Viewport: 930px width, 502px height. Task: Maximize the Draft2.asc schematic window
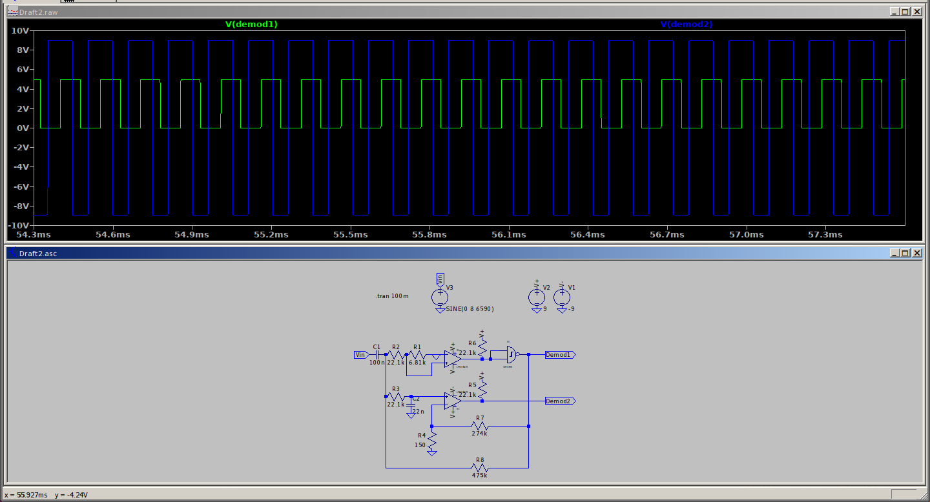click(905, 254)
